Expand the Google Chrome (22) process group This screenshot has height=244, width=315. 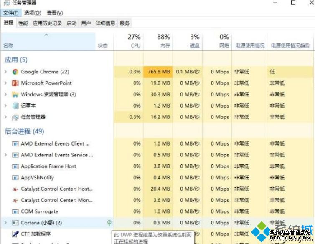click(5, 72)
